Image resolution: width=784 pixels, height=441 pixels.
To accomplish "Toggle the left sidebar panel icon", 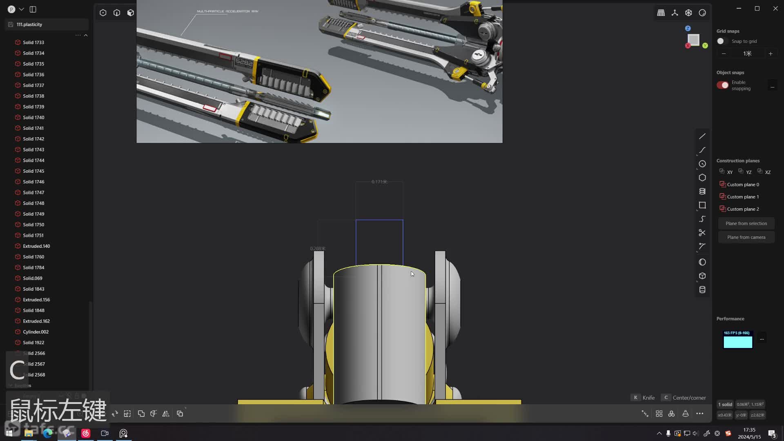I will [x=33, y=9].
